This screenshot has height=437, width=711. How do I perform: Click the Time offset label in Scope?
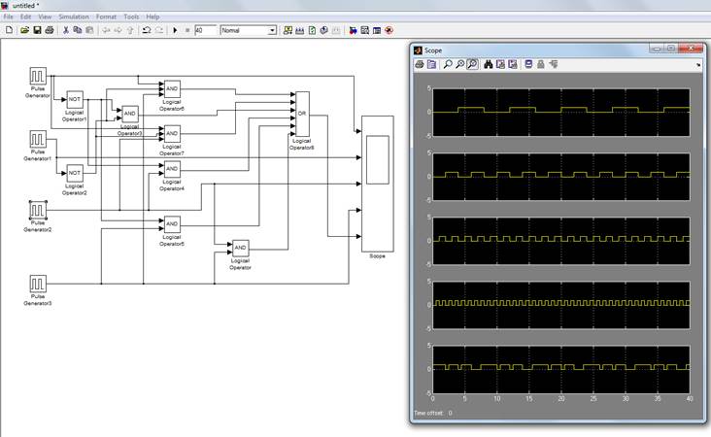click(428, 413)
